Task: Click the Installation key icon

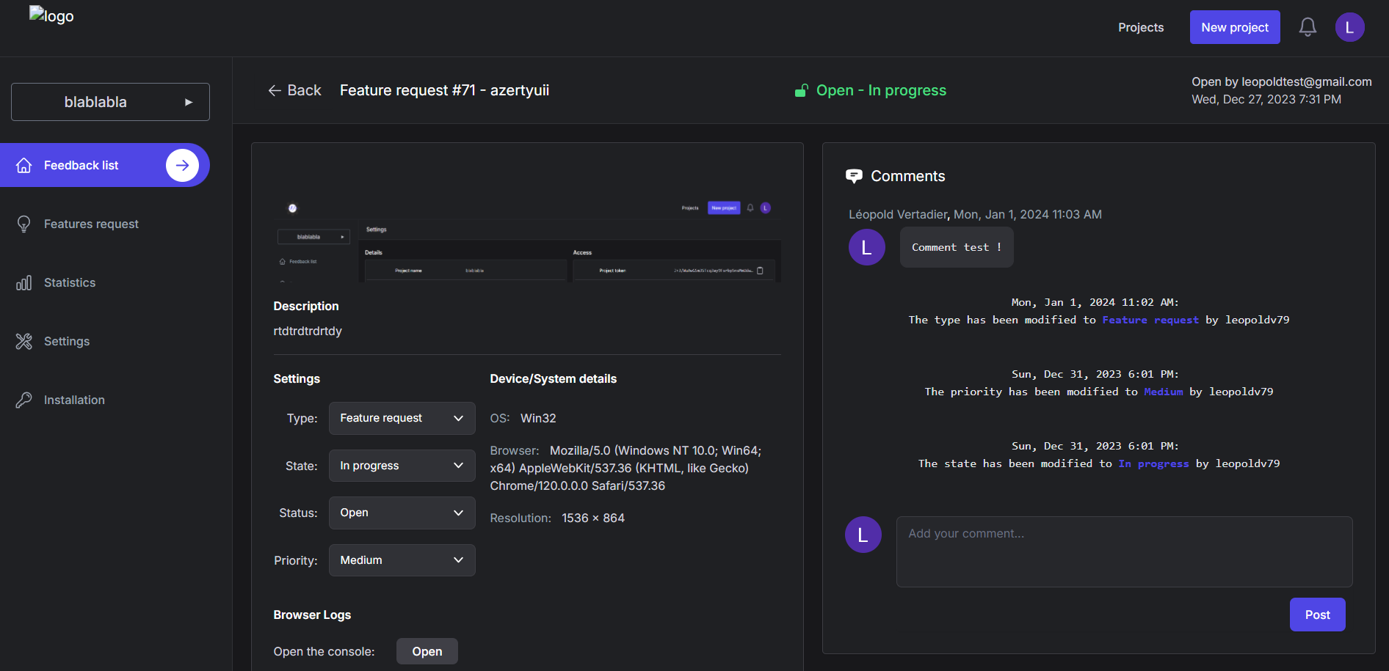Action: [x=24, y=400]
